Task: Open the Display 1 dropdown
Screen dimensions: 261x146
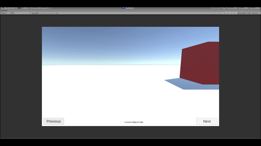Action: point(5,13)
